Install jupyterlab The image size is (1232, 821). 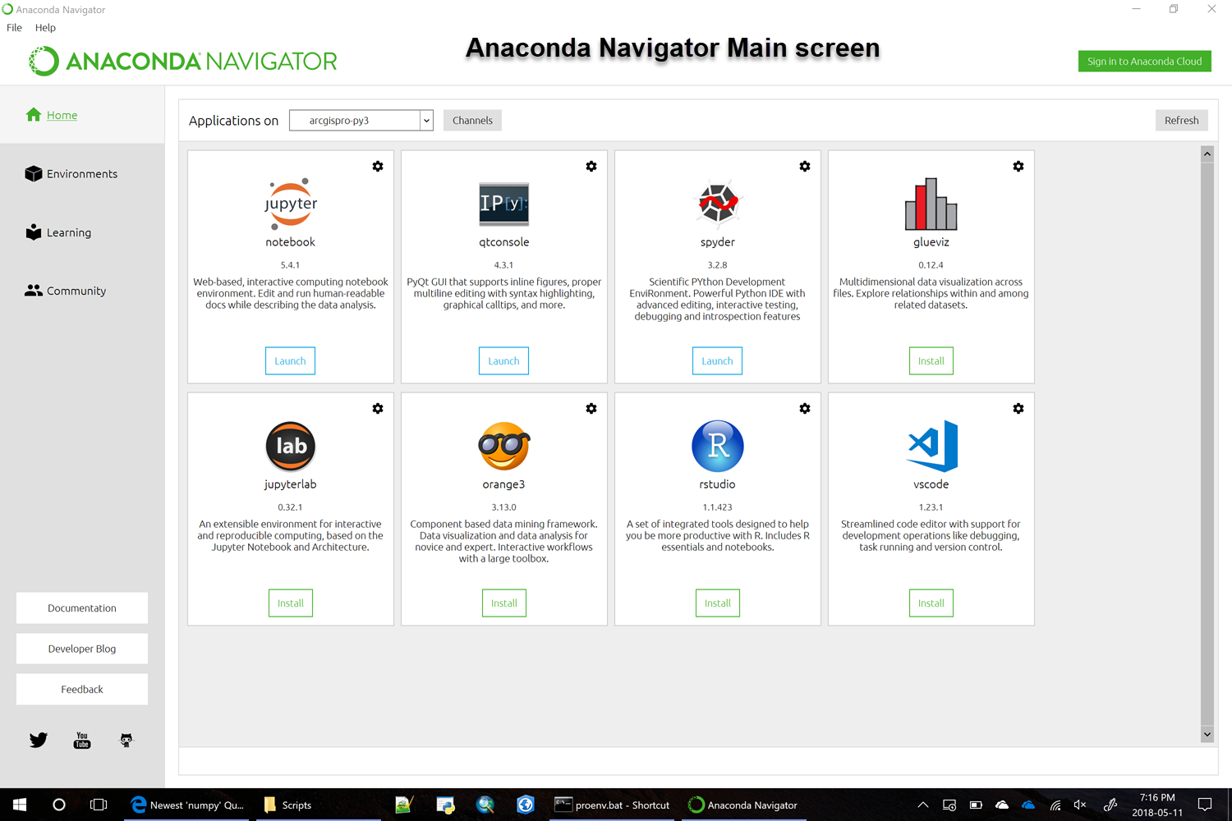coord(291,603)
